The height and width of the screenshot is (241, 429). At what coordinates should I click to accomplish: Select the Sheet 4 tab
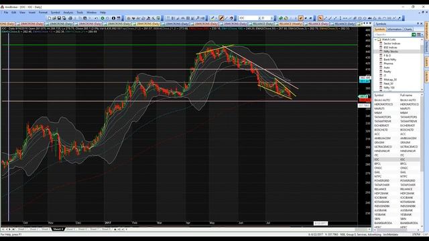point(58,229)
